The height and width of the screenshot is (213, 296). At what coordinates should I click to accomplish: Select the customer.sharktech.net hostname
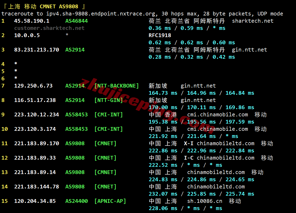coord(49,28)
